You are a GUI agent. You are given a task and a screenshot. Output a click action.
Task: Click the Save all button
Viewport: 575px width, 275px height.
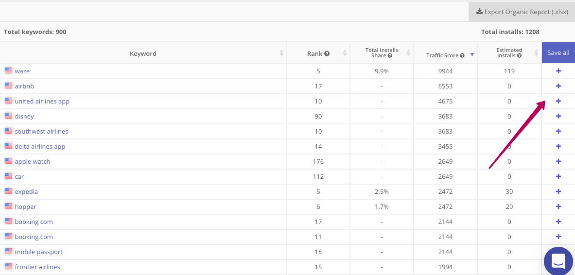tap(558, 53)
